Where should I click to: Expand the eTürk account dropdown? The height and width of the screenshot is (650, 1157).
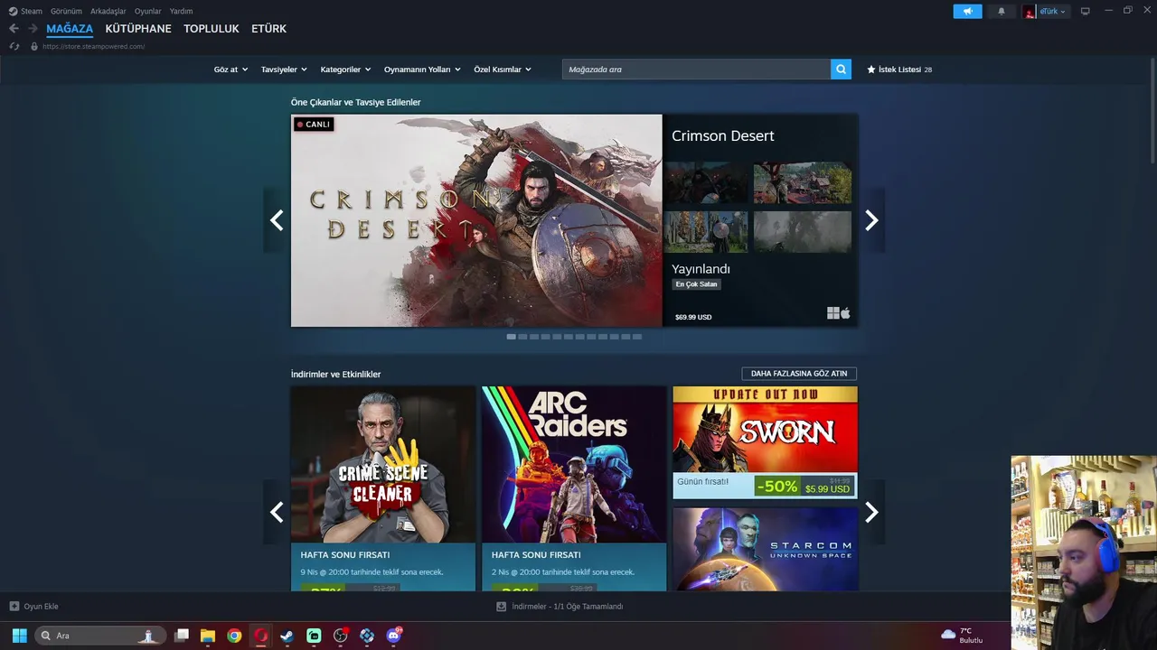coord(1053,11)
